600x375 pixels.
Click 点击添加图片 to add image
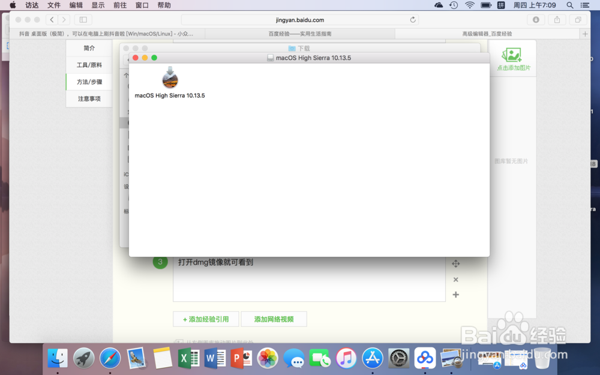513,59
